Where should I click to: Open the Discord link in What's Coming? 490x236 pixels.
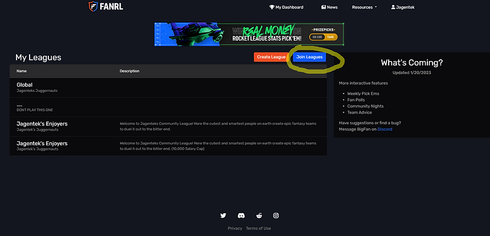(385, 129)
